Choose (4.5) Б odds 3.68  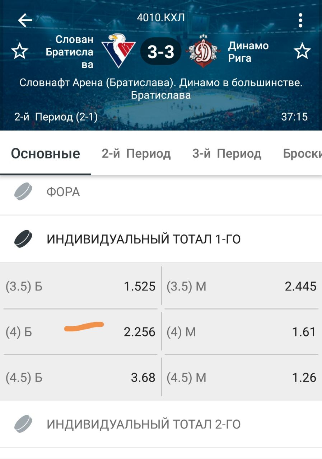coord(81,378)
